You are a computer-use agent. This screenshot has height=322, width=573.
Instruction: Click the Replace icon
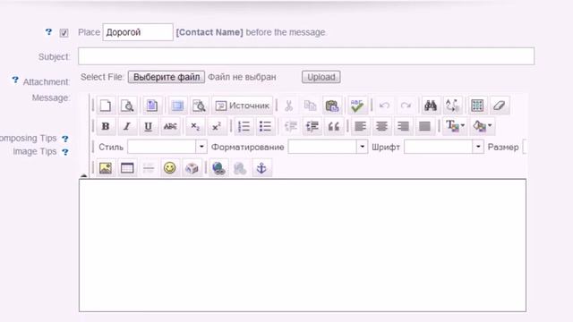click(x=452, y=106)
